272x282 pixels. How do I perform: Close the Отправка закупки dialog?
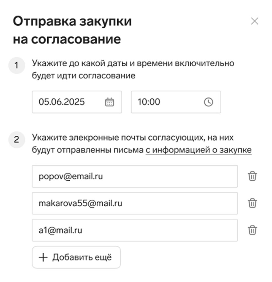pos(255,21)
